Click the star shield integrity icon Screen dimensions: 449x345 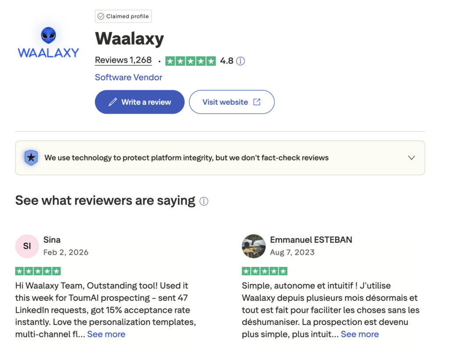(31, 158)
